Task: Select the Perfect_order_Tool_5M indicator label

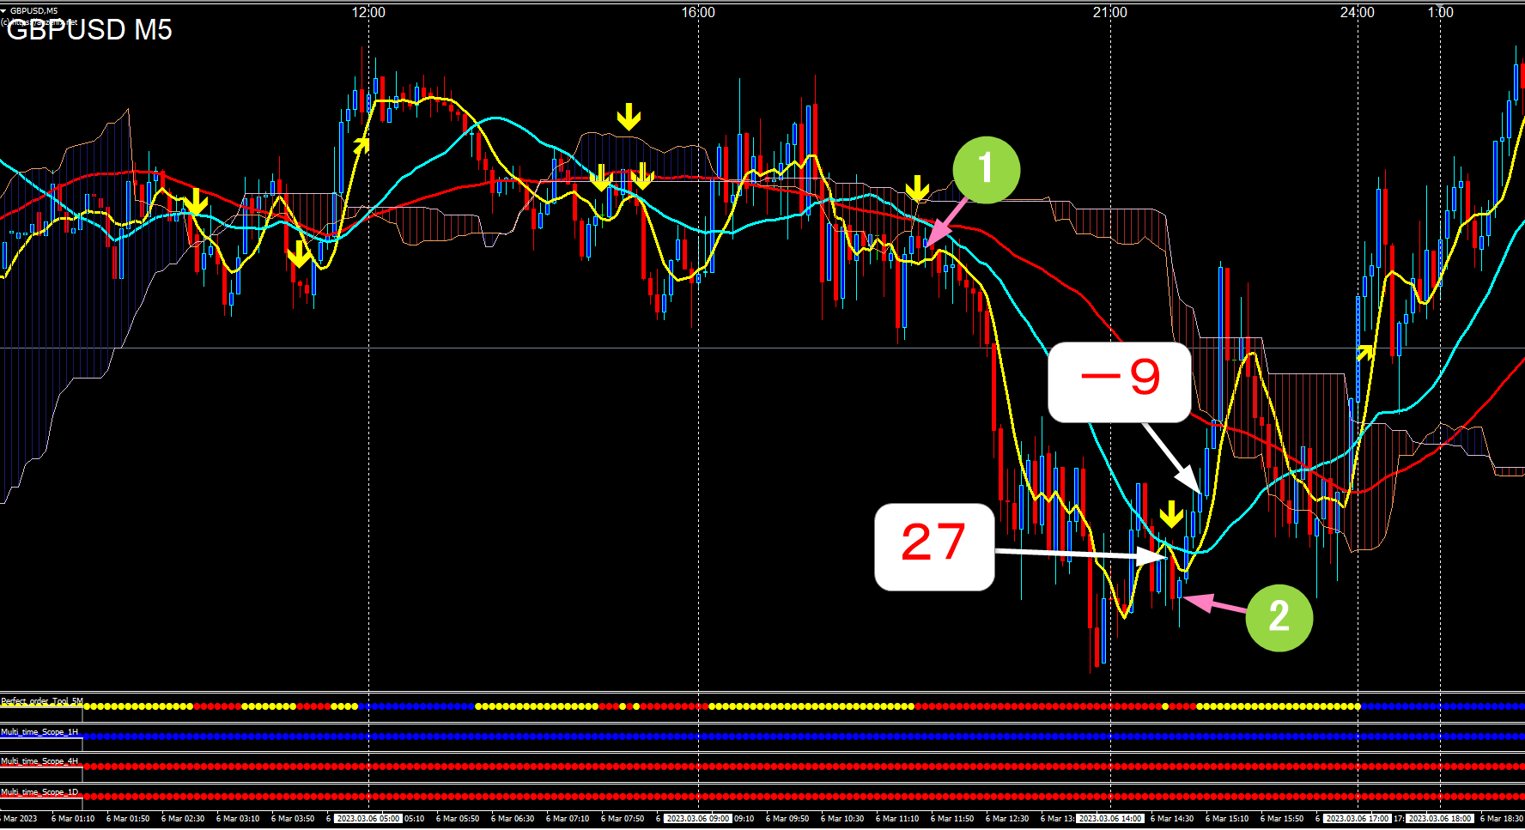Action: (x=42, y=701)
